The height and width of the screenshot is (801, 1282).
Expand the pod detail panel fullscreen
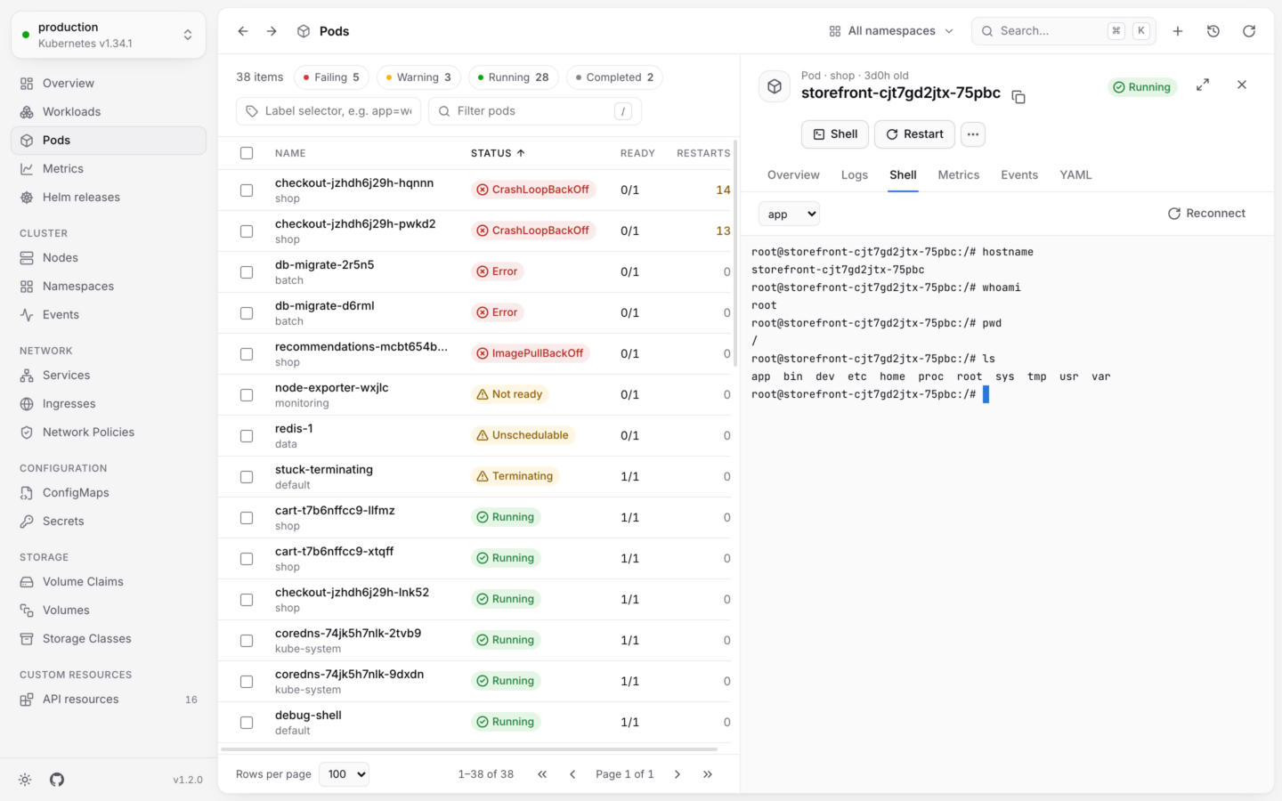(x=1203, y=85)
